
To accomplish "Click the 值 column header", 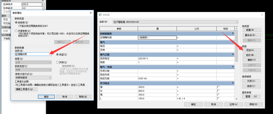I will click(x=157, y=29).
